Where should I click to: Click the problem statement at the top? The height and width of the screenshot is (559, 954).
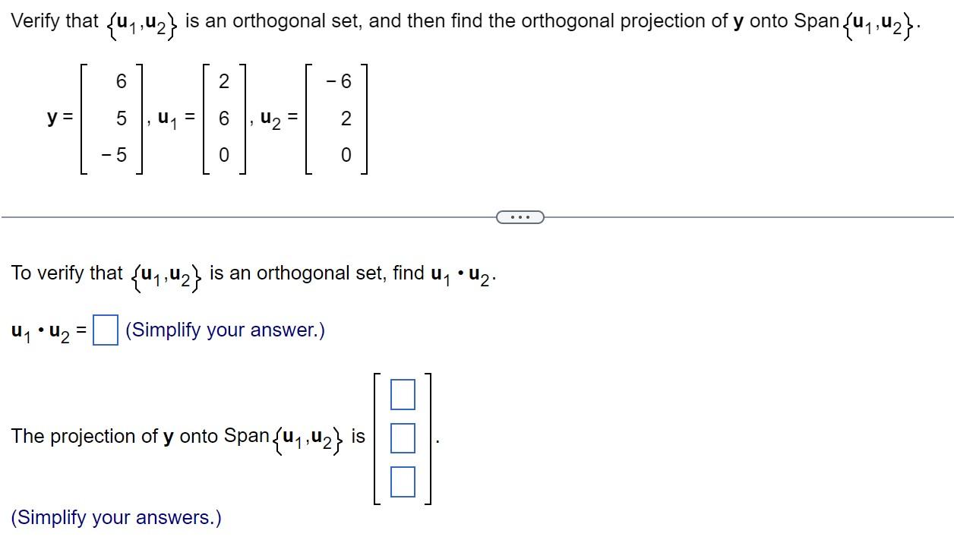[304, 21]
